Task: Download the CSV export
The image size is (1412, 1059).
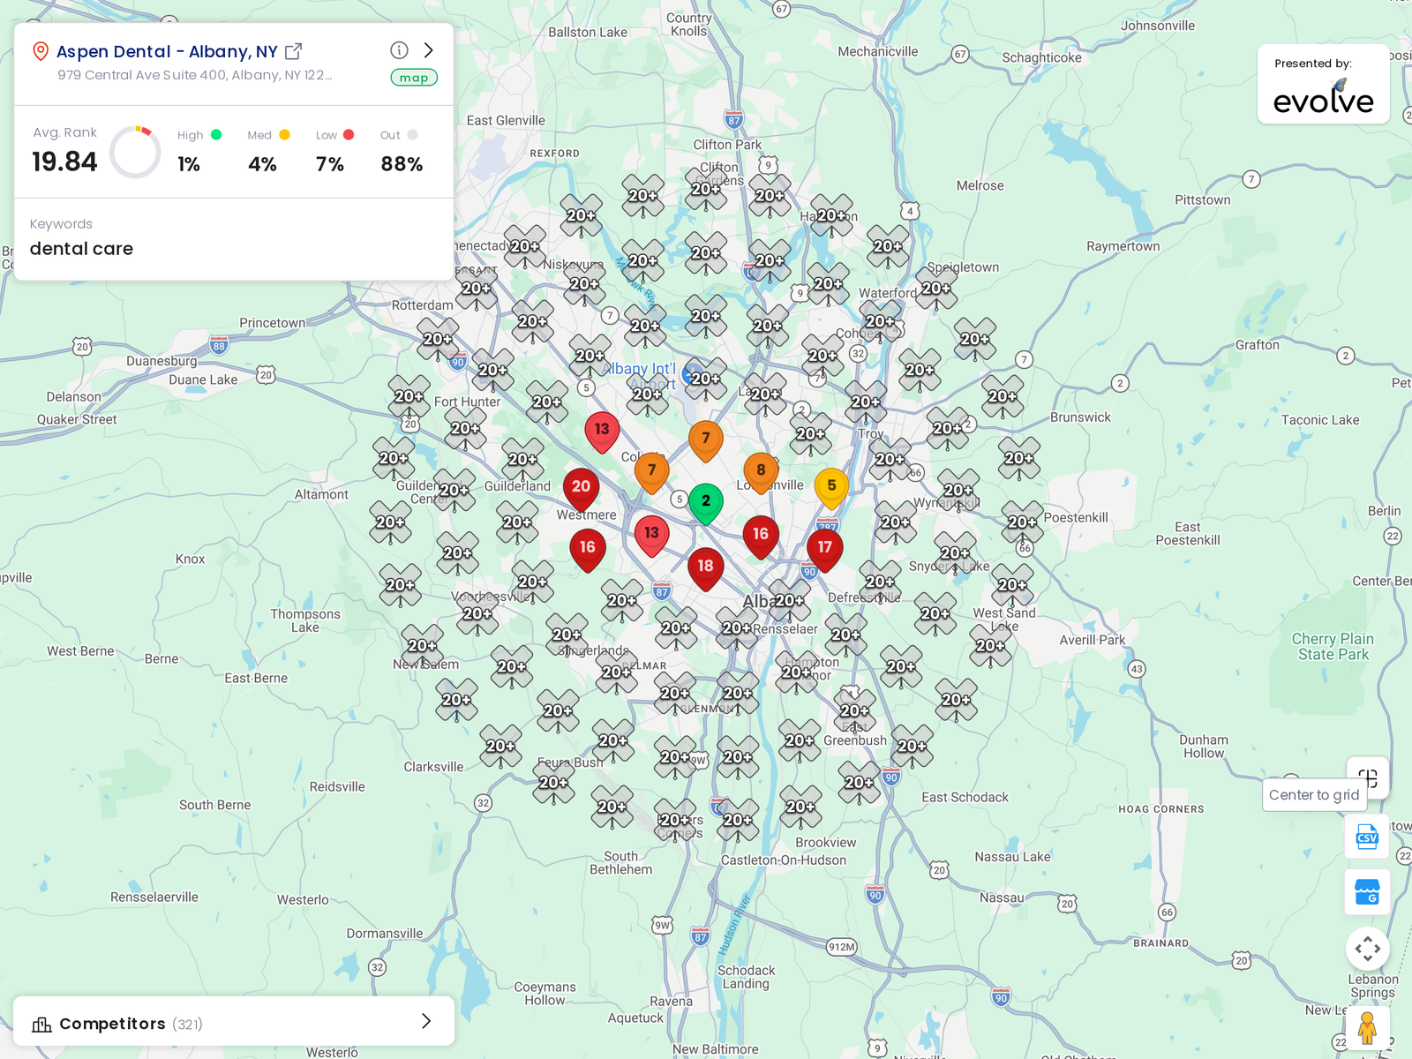Action: click(x=1367, y=837)
